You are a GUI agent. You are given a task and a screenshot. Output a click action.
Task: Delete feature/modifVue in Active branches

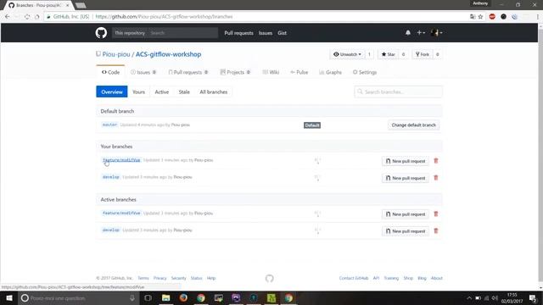(x=436, y=214)
